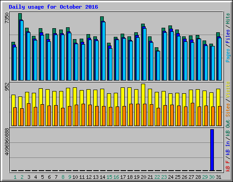The width and height of the screenshot is (233, 182).
Task: Click day label '2' on the x-axis
Action: click(x=22, y=177)
